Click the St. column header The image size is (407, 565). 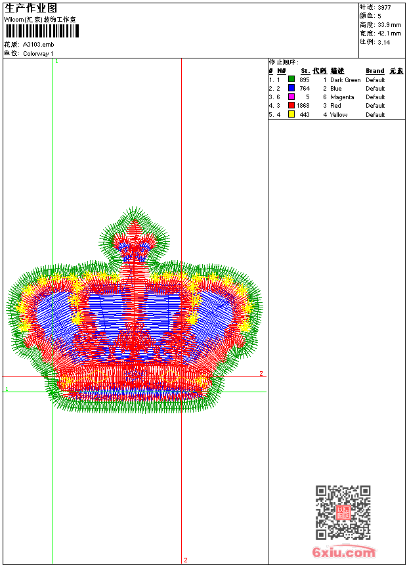[305, 71]
